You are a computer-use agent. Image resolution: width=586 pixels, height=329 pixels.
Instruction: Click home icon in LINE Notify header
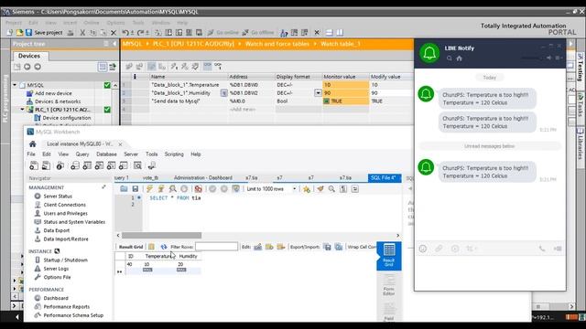click(460, 58)
